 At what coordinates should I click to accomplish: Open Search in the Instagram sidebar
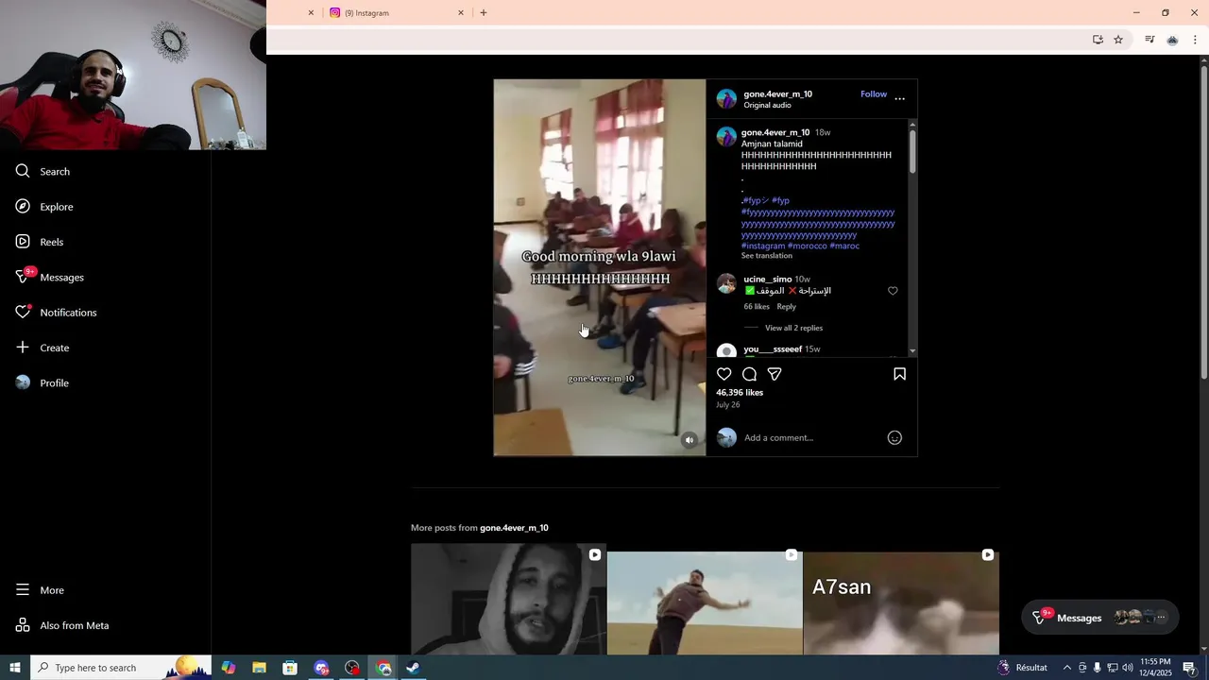pos(43,171)
